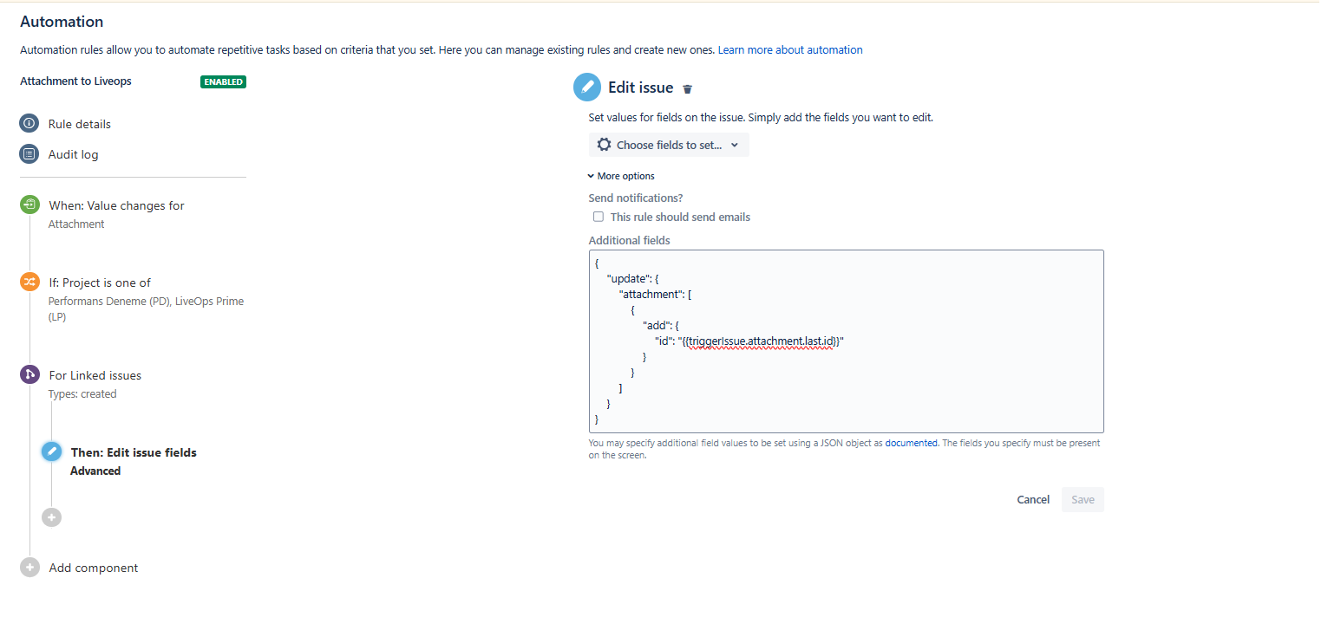Click the plus circle beside Add component

coord(29,568)
